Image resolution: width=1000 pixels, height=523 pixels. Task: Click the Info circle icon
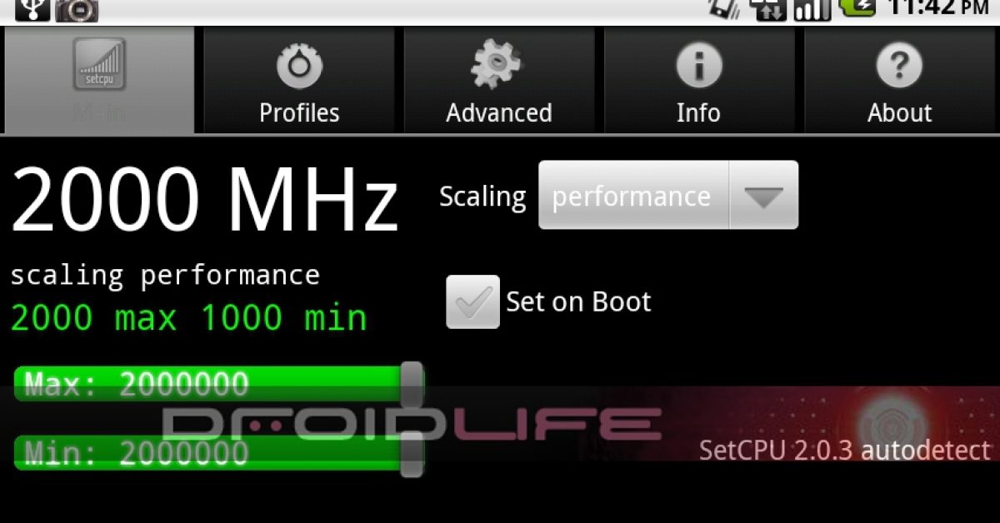(698, 67)
